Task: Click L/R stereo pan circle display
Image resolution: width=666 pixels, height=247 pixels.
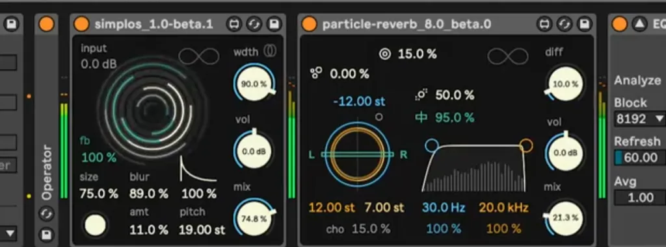Action: pyautogui.click(x=358, y=155)
